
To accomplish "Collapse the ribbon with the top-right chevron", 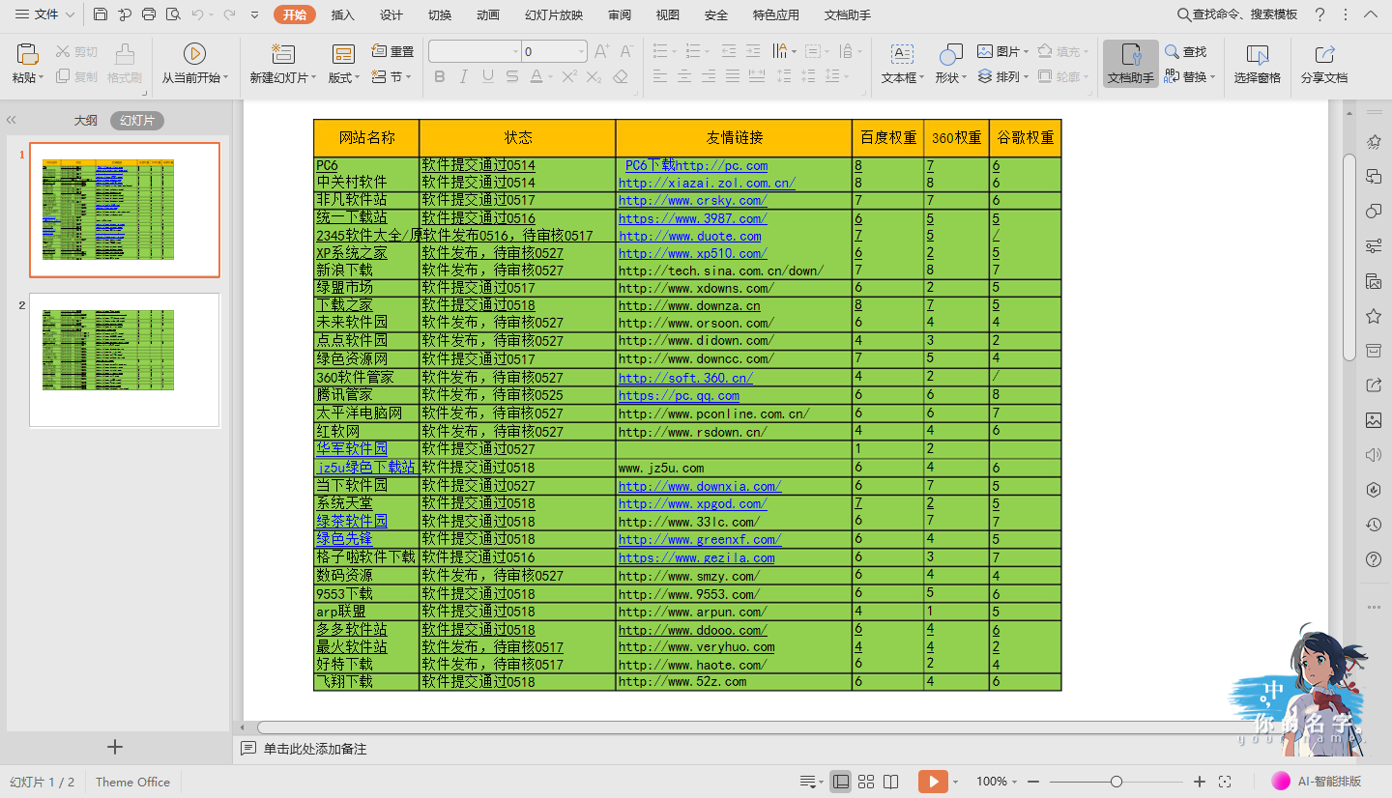I will (1371, 14).
